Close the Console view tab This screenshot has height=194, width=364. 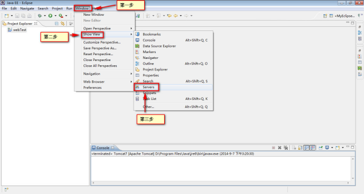tap(113, 148)
